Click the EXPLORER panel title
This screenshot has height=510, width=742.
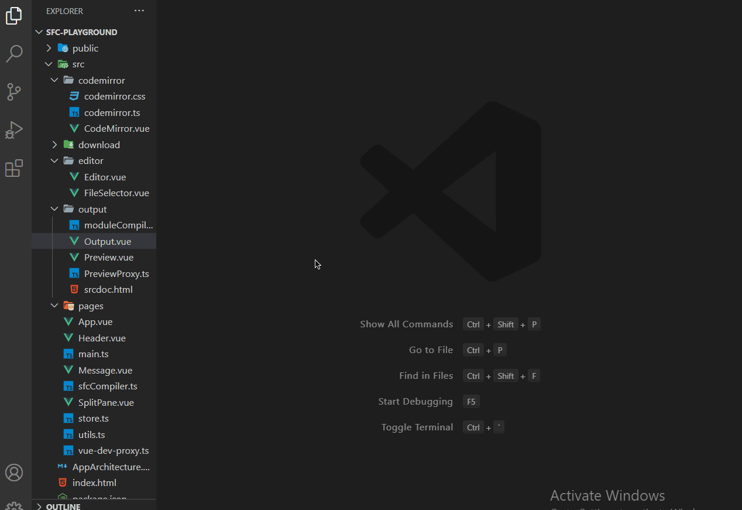pyautogui.click(x=64, y=11)
